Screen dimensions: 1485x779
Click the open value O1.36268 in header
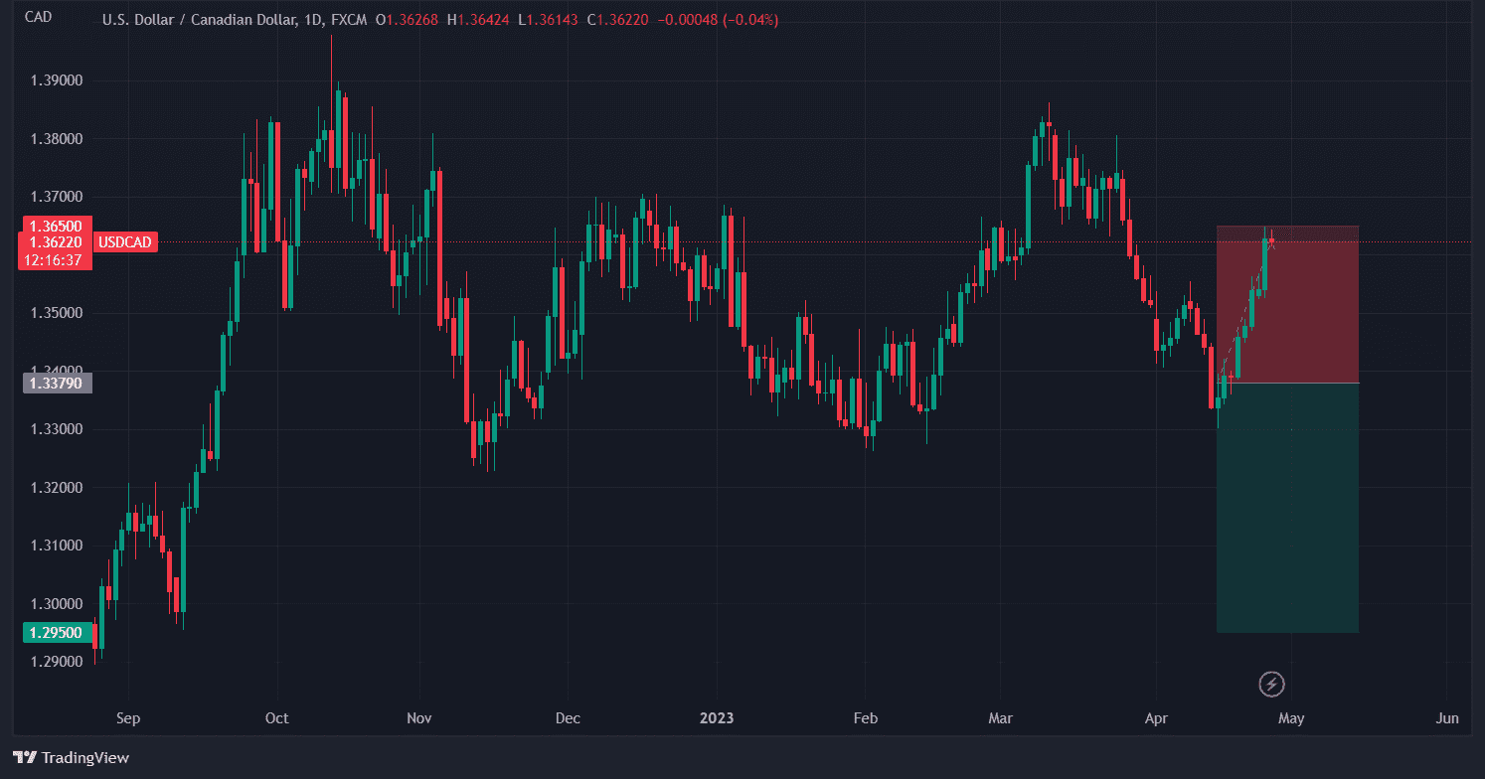pyautogui.click(x=408, y=20)
